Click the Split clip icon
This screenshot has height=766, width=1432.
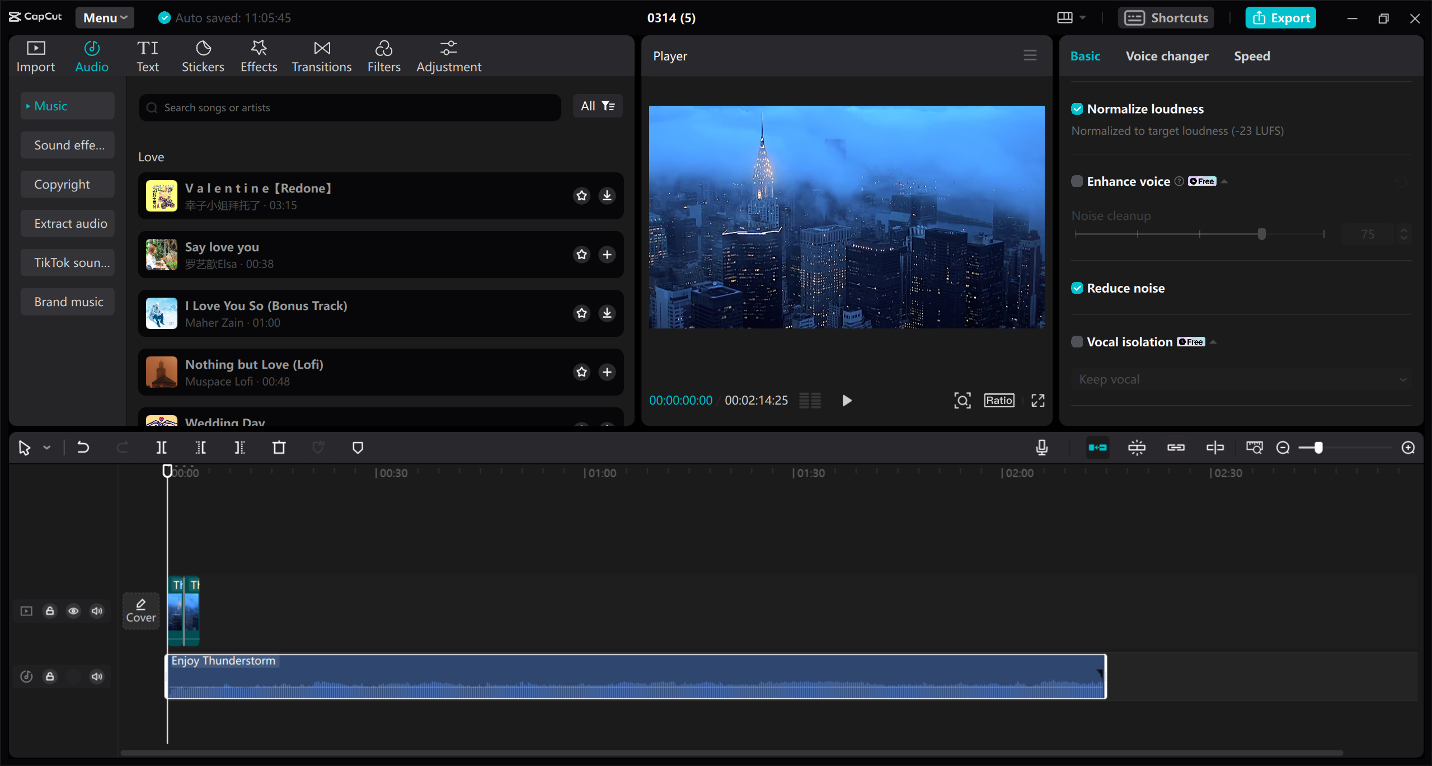[x=161, y=447]
